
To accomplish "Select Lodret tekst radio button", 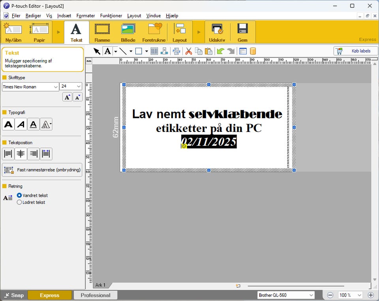I will tap(19, 202).
